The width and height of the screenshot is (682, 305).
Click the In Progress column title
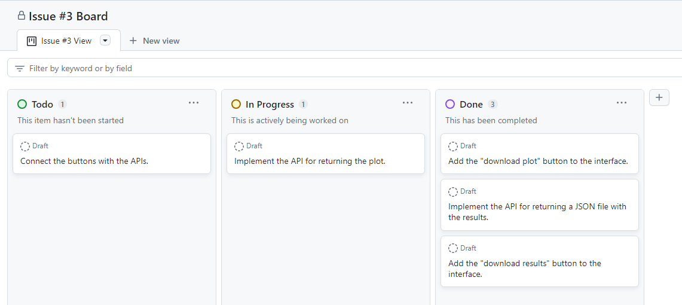[270, 105]
